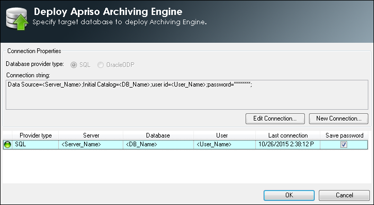Select the <DB_Name> cell
The image size is (374, 205).
pos(158,144)
